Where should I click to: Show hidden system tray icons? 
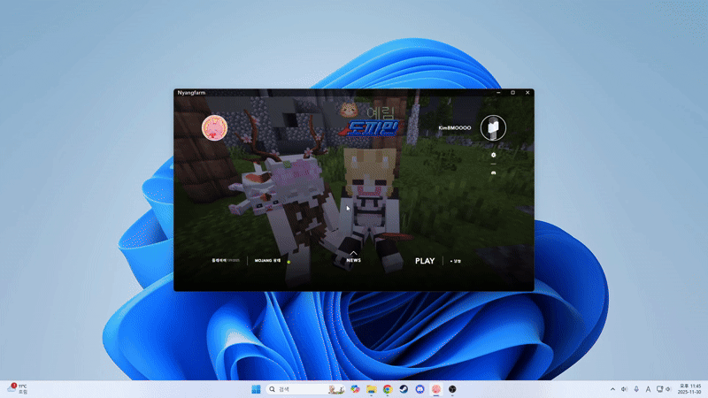click(x=612, y=389)
